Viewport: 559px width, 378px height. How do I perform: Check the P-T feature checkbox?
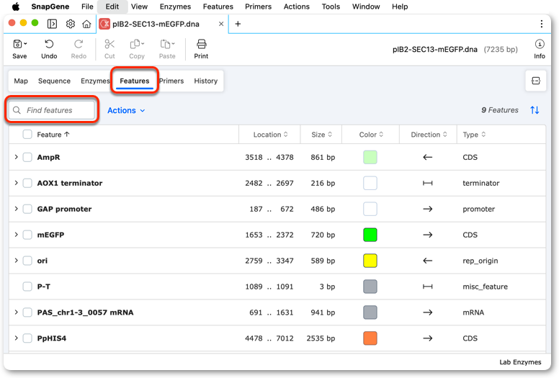click(27, 287)
